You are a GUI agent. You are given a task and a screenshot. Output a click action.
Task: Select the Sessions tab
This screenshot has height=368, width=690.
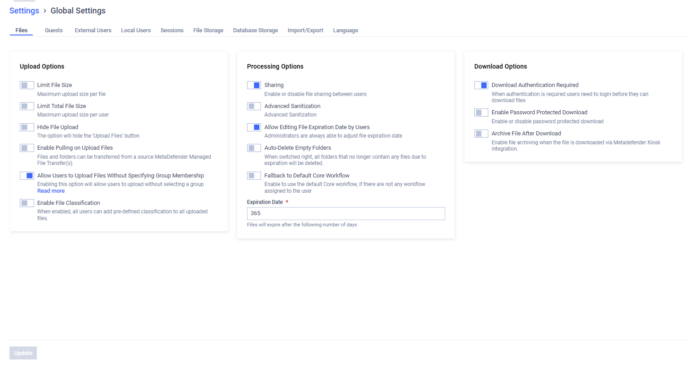(172, 30)
